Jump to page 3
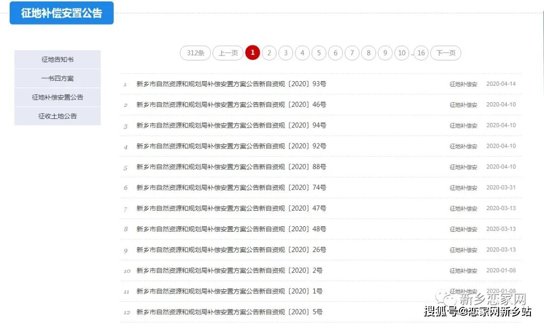 click(286, 53)
